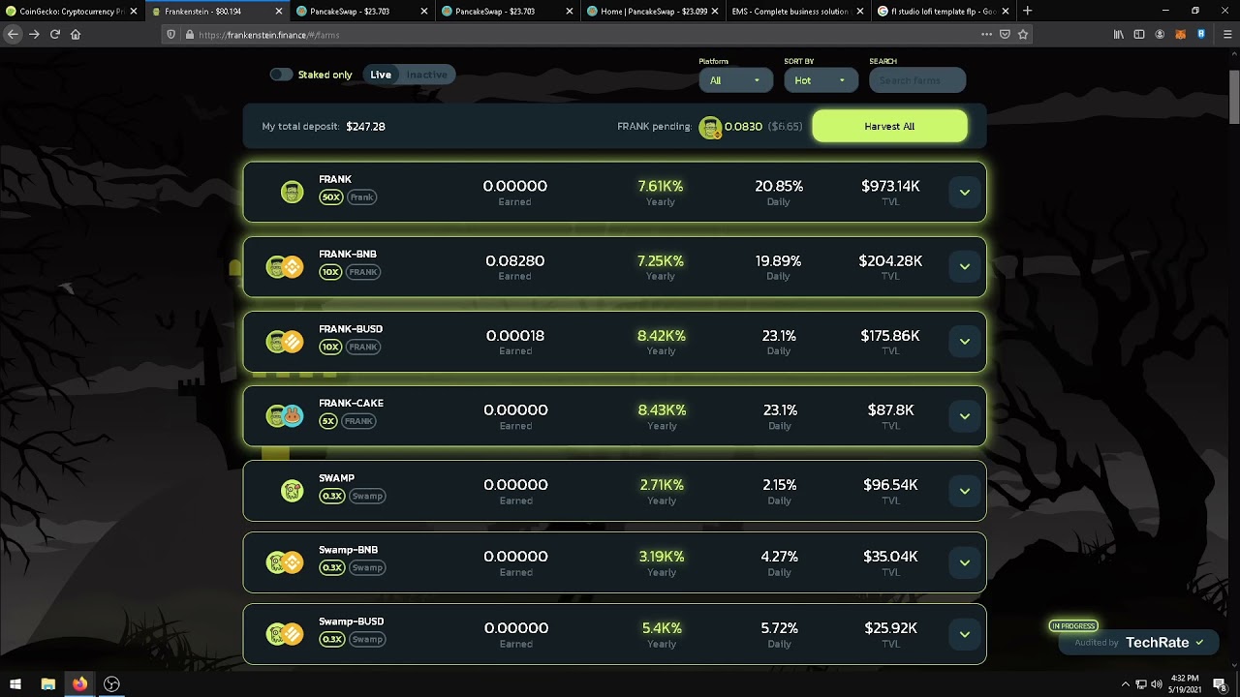Open the TechRate audit badge
Screen dimensions: 1240x697
(x=1138, y=642)
